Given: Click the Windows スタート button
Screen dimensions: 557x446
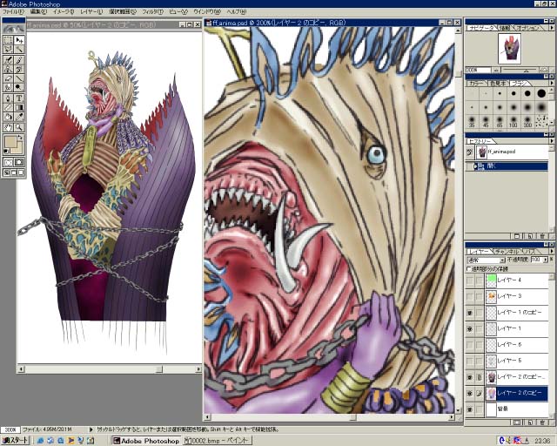Looking at the screenshot, I should tap(15, 440).
